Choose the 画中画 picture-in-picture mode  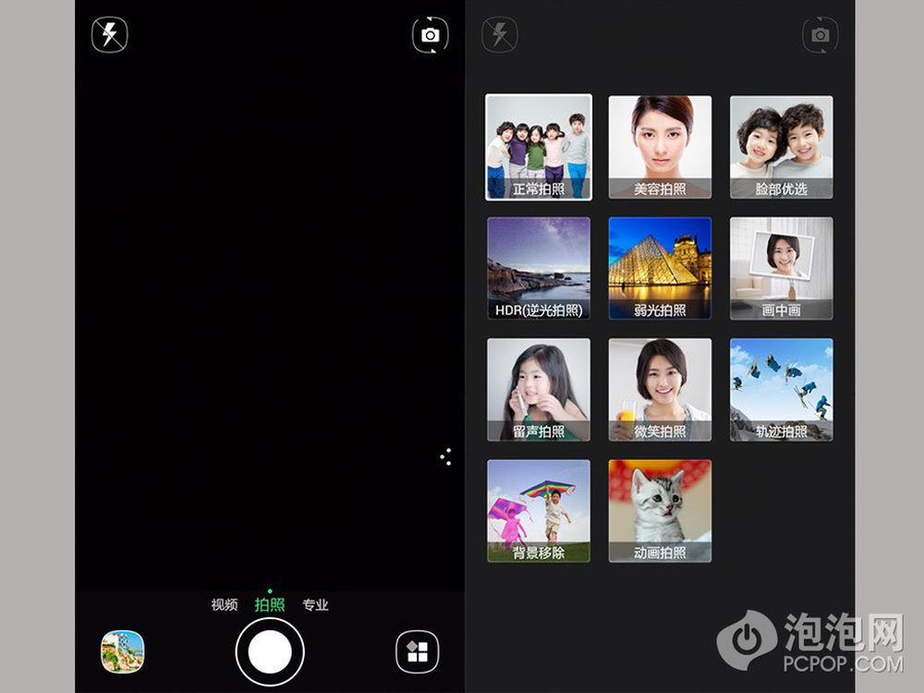[x=781, y=268]
